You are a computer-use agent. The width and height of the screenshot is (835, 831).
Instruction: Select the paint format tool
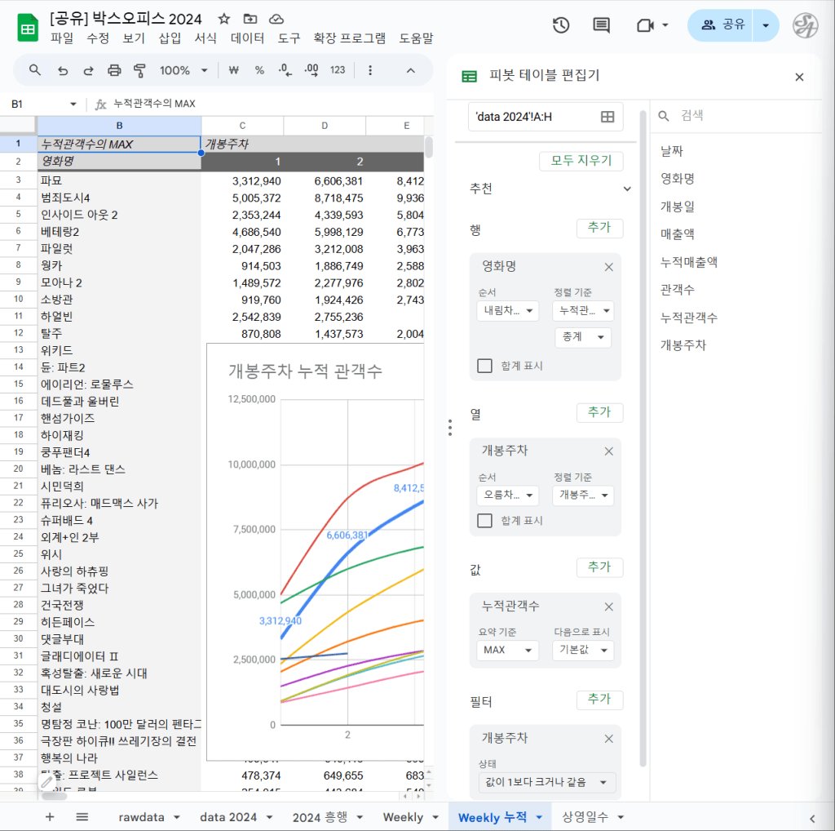coord(139,70)
